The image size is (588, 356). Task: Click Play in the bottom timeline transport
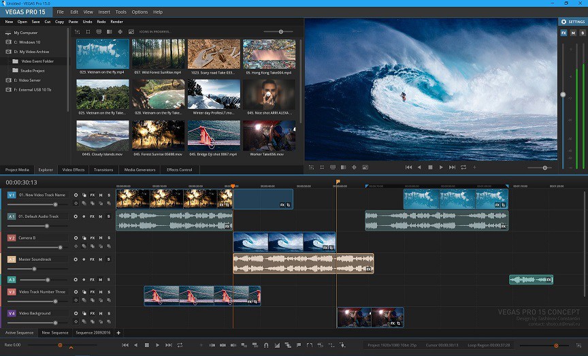(x=157, y=345)
